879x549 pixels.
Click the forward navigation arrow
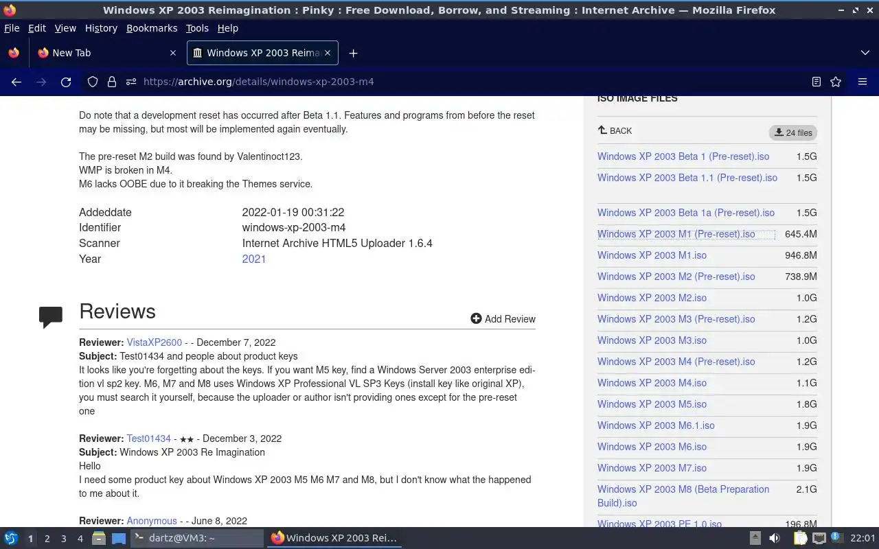pos(41,82)
